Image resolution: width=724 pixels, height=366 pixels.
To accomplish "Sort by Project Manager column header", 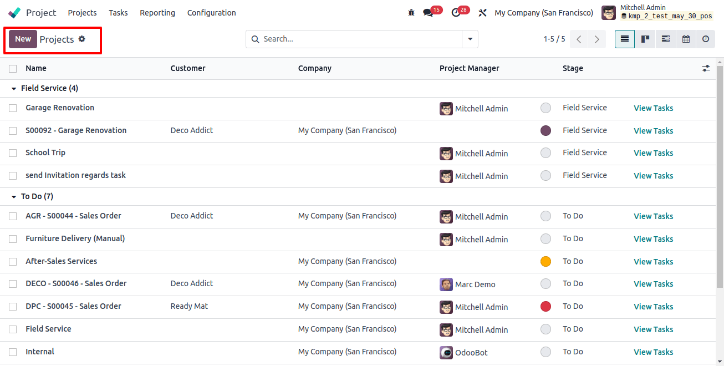I will tap(470, 68).
